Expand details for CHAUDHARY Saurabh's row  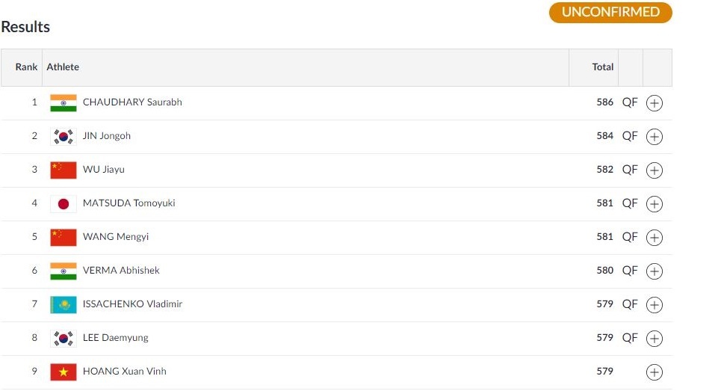click(x=654, y=103)
